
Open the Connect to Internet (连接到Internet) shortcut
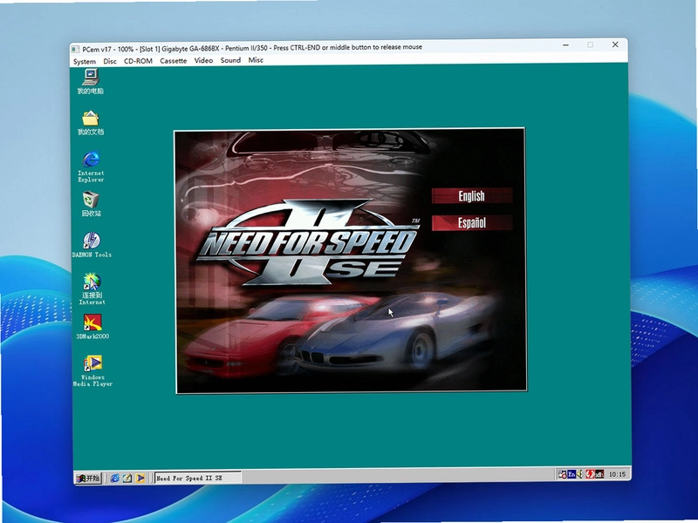92,289
